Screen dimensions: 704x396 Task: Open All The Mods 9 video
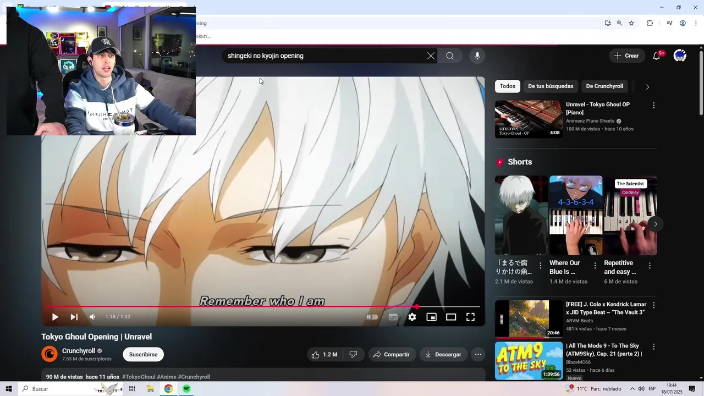(x=529, y=361)
